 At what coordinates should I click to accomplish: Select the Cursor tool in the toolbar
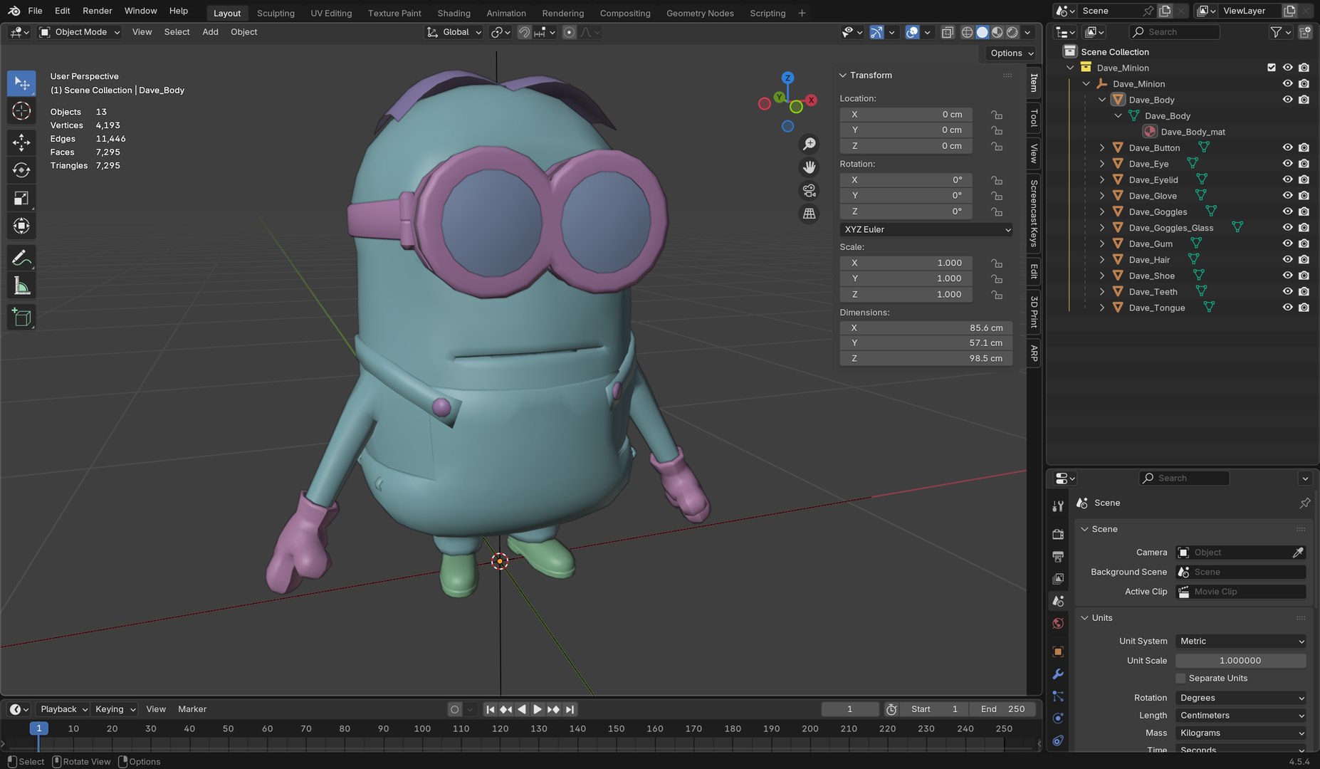(x=21, y=111)
